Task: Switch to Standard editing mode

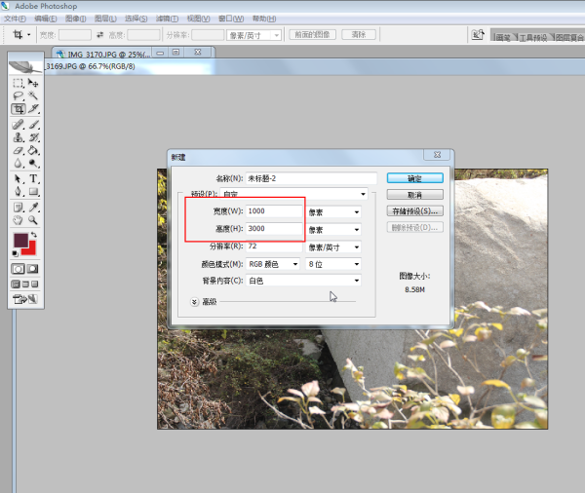Action: point(18,269)
